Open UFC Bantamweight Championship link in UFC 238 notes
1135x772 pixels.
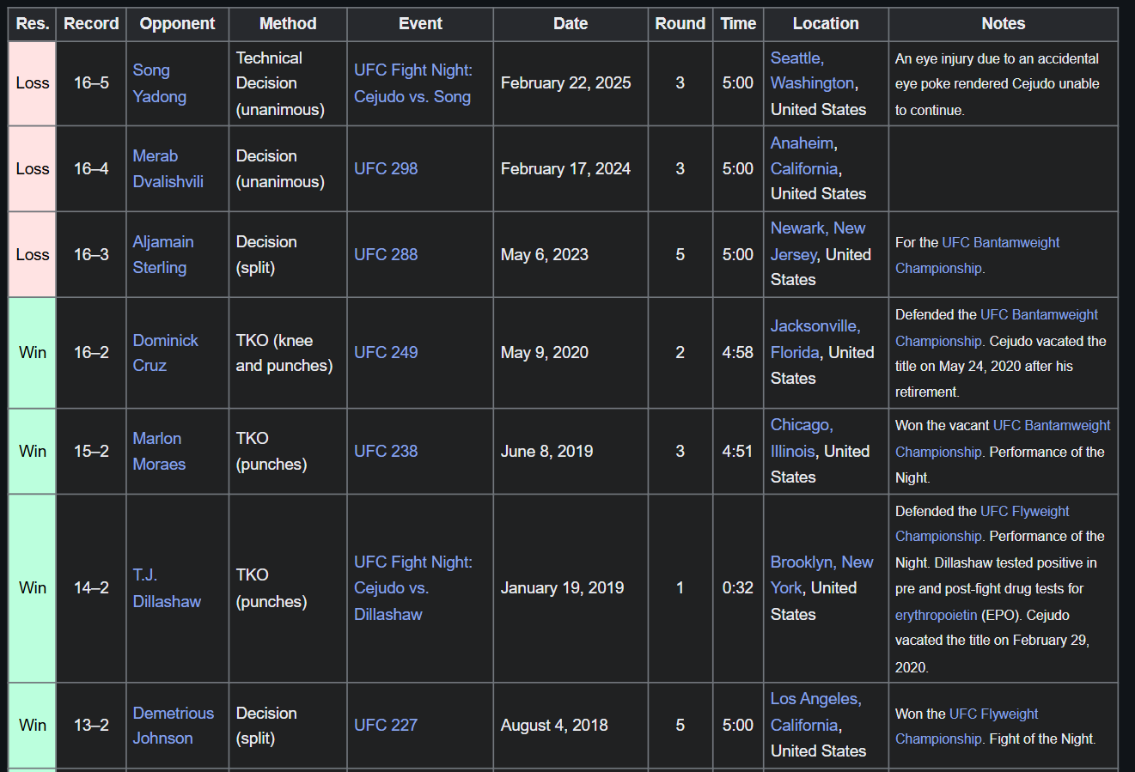tap(1003, 439)
